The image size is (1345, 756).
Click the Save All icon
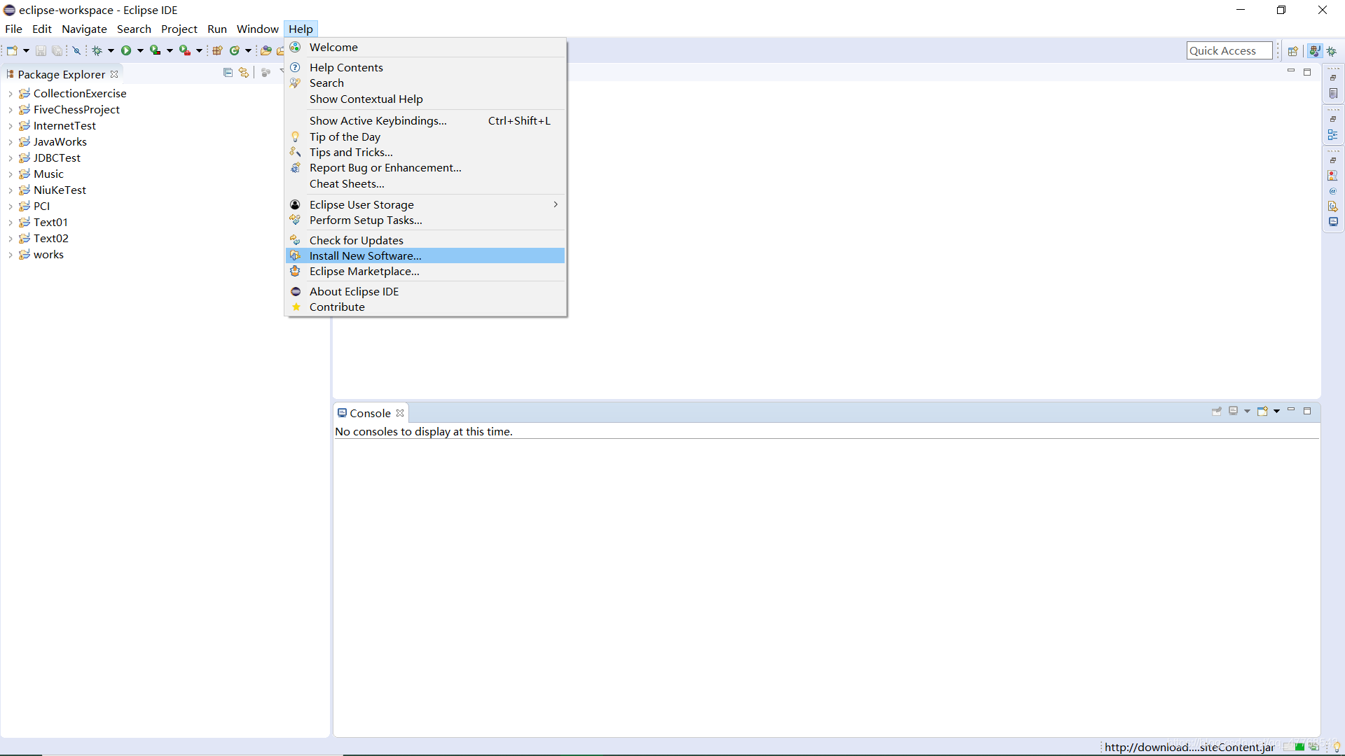click(x=57, y=50)
